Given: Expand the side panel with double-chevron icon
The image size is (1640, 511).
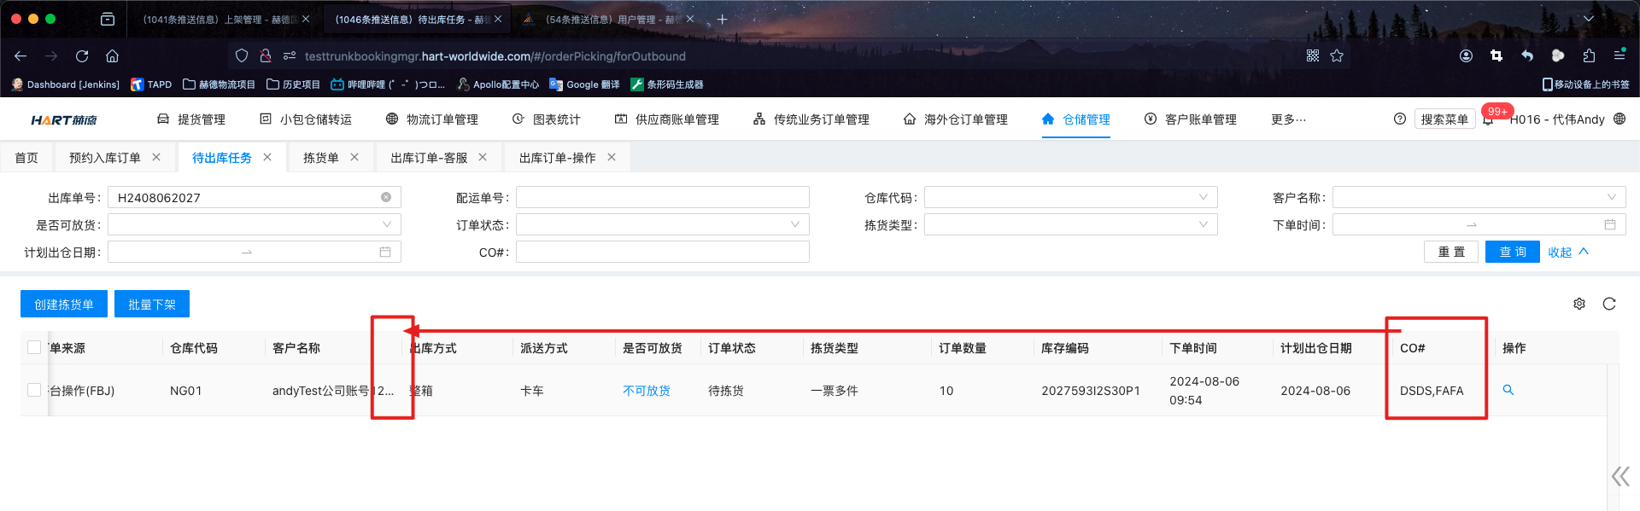Looking at the screenshot, I should click(1620, 476).
